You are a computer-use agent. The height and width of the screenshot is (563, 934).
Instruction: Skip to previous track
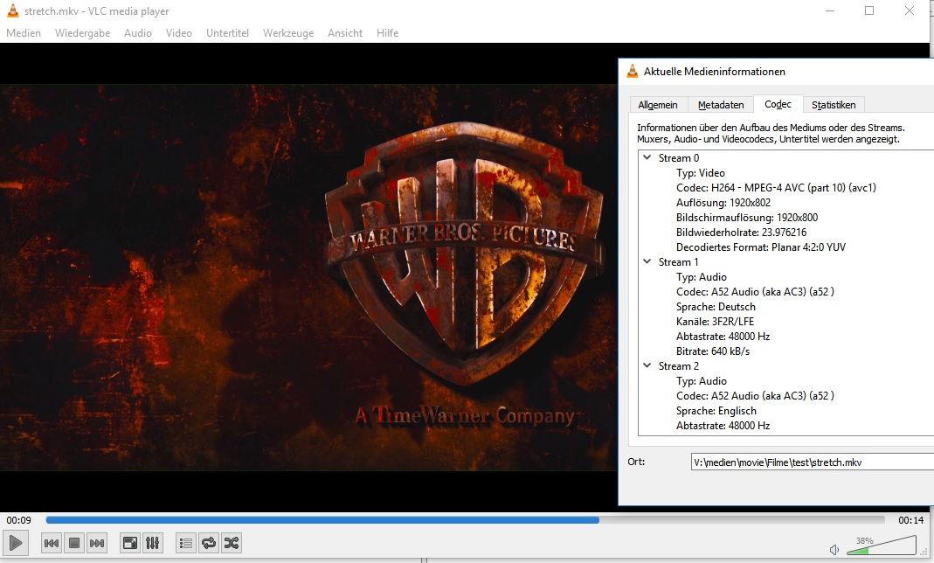point(52,543)
